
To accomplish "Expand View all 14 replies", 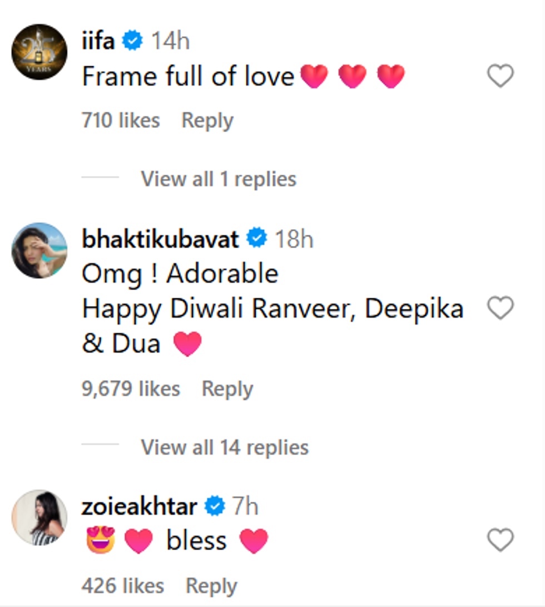I will (x=225, y=447).
